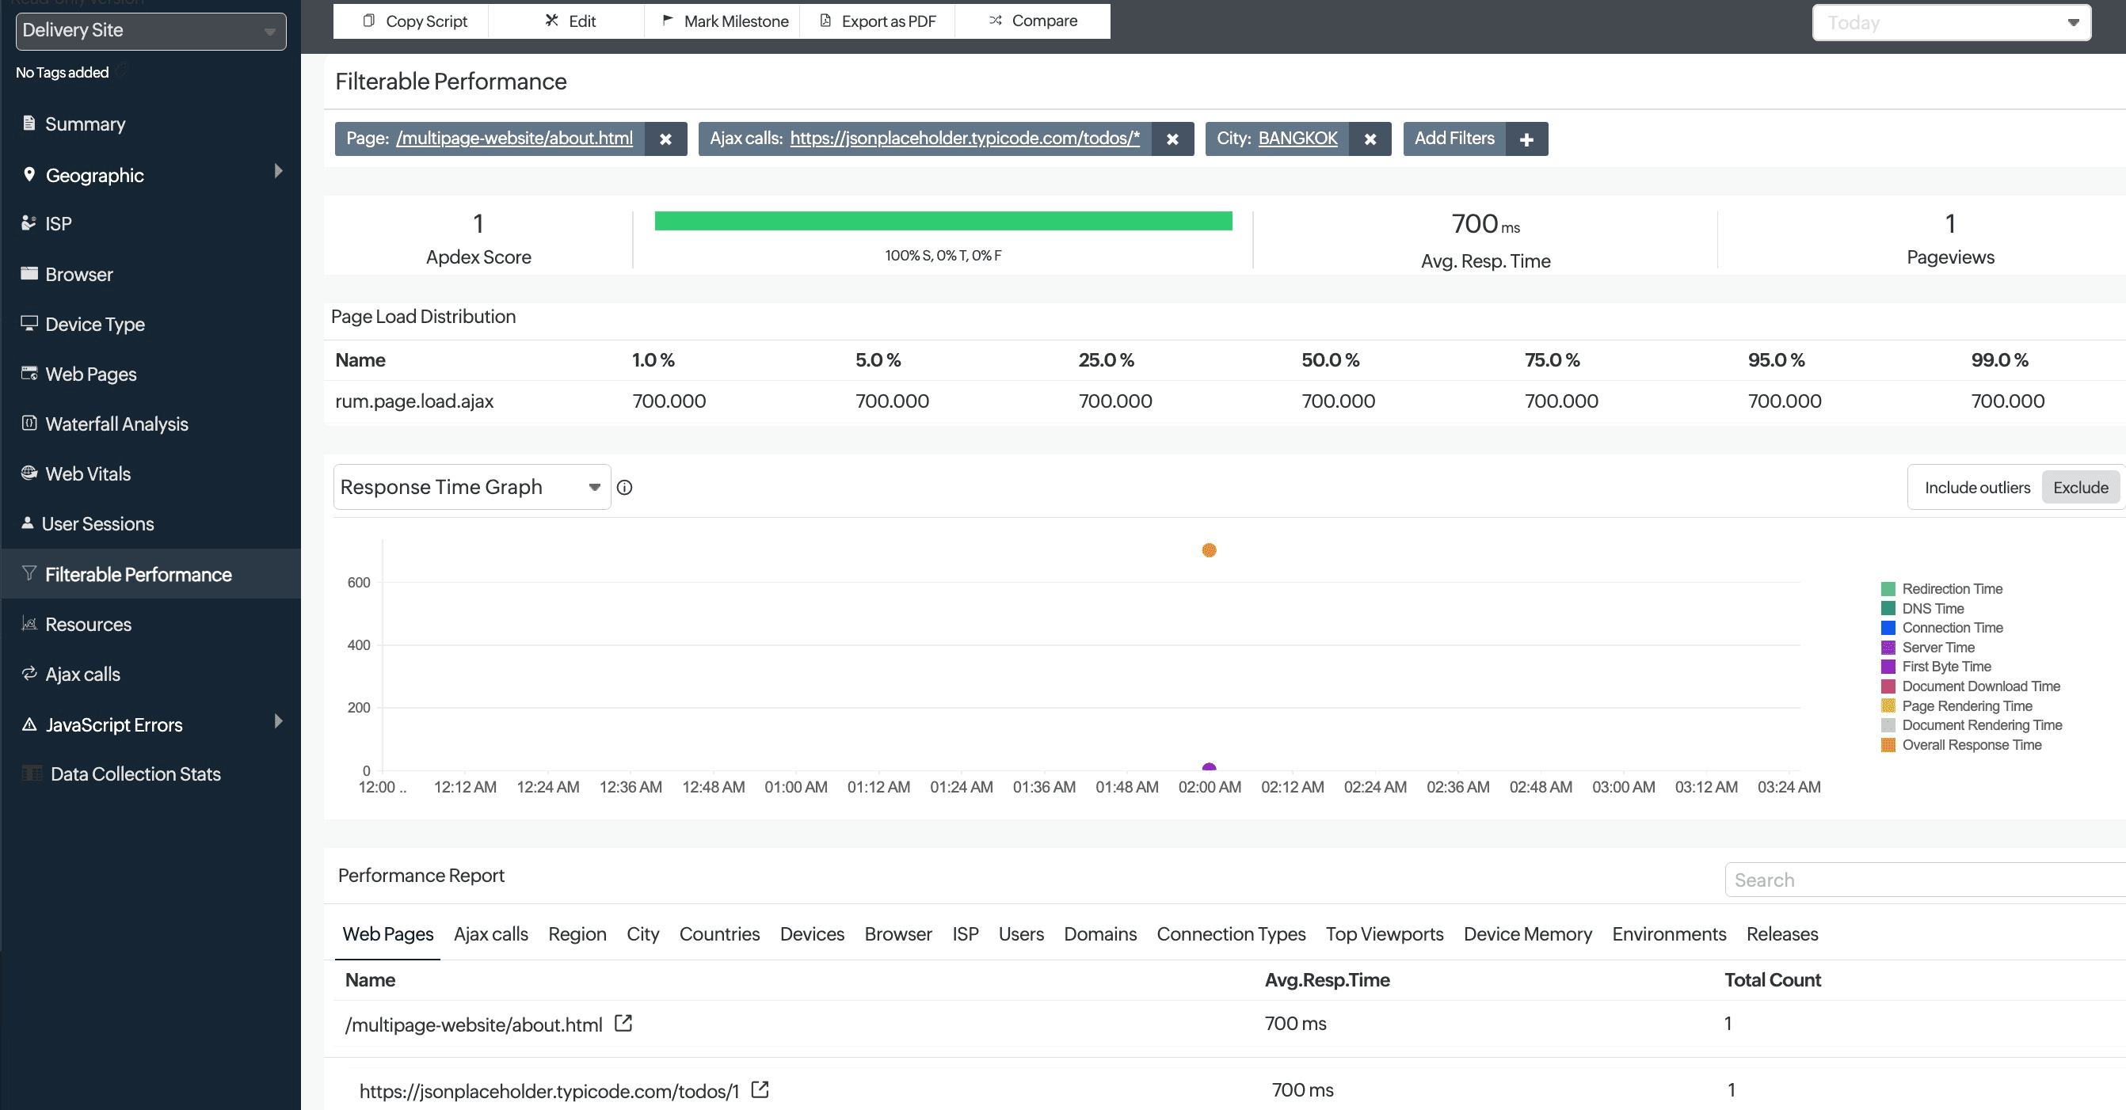The image size is (2126, 1110).
Task: Click the Server Time legend color swatch
Action: pyautogui.click(x=1888, y=647)
